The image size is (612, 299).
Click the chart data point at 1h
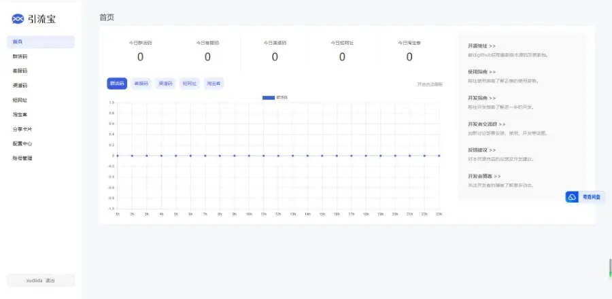[x=118, y=156]
